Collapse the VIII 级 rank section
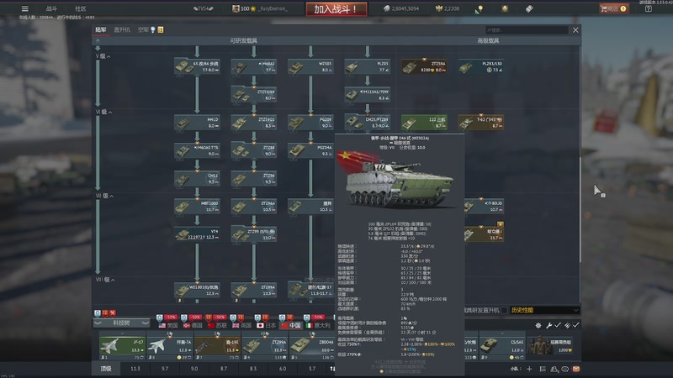 [x=105, y=280]
